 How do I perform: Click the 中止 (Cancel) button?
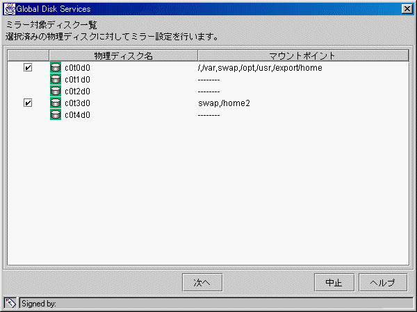[334, 283]
